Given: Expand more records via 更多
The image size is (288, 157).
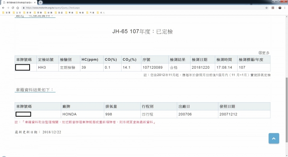Looking at the screenshot, I should (264, 53).
